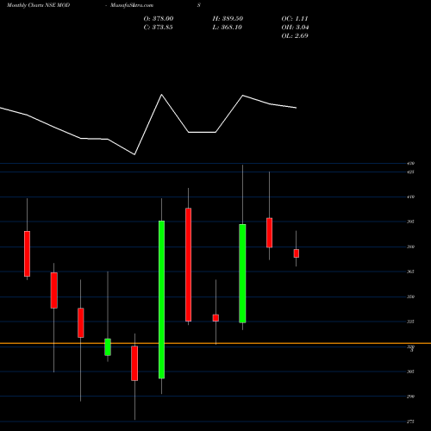Click the 425 price axis label

click(x=410, y=172)
